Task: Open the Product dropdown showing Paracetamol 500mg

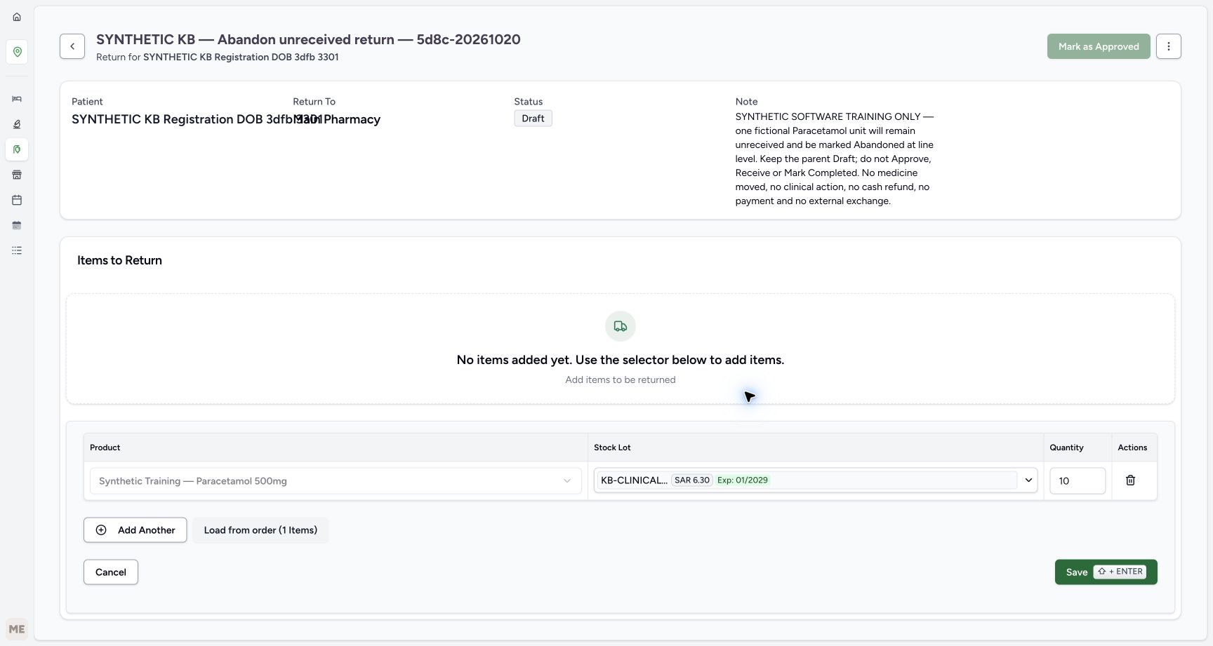Action: coord(336,481)
